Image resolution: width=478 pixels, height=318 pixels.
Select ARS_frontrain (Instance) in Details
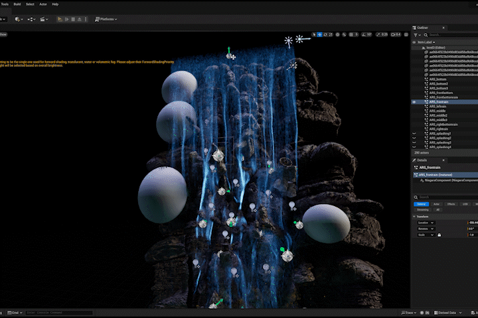pos(445,175)
